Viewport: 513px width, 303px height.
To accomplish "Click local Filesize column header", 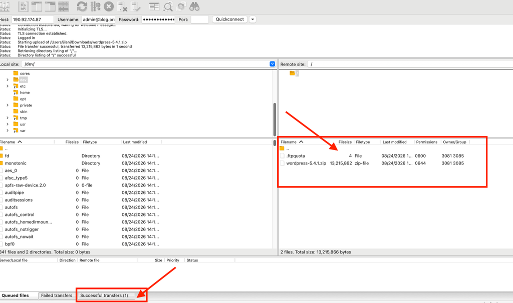I will 68,142.
